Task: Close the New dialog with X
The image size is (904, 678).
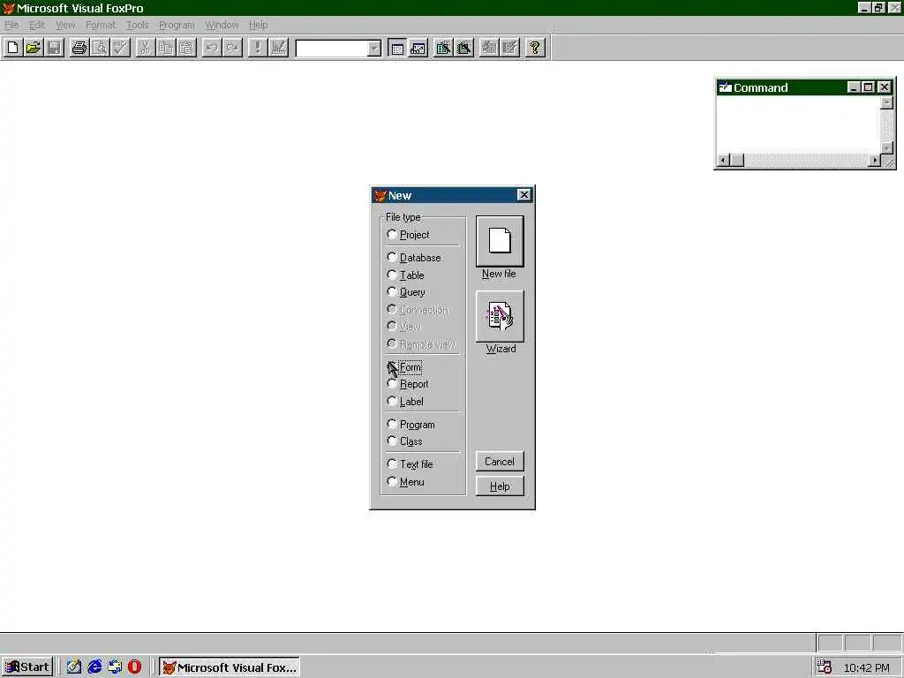Action: (x=524, y=195)
